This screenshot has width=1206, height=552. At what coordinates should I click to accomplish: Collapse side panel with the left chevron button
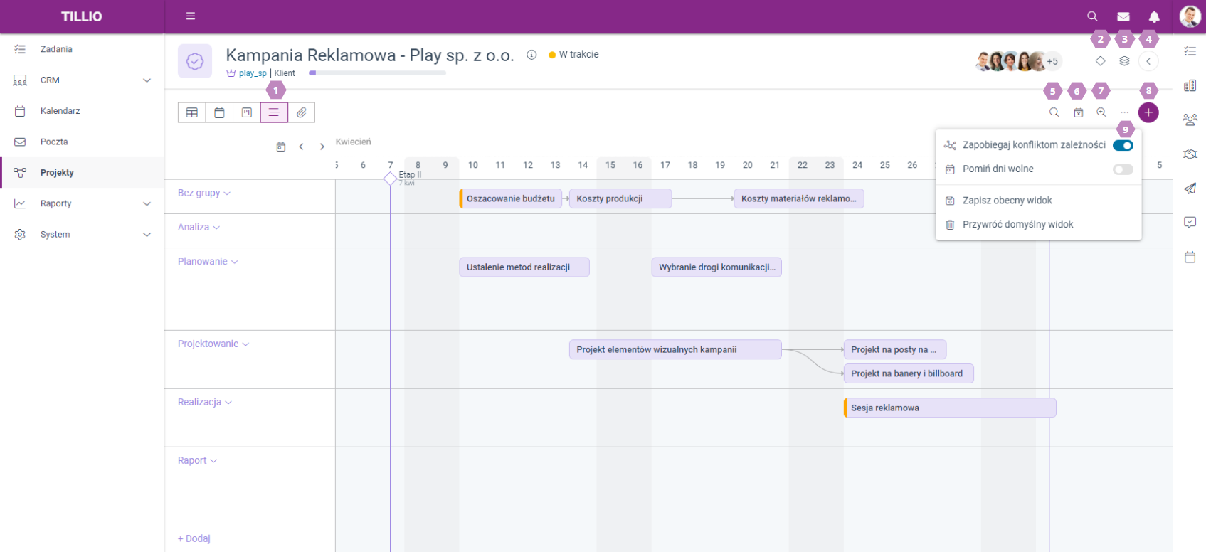(x=1148, y=61)
